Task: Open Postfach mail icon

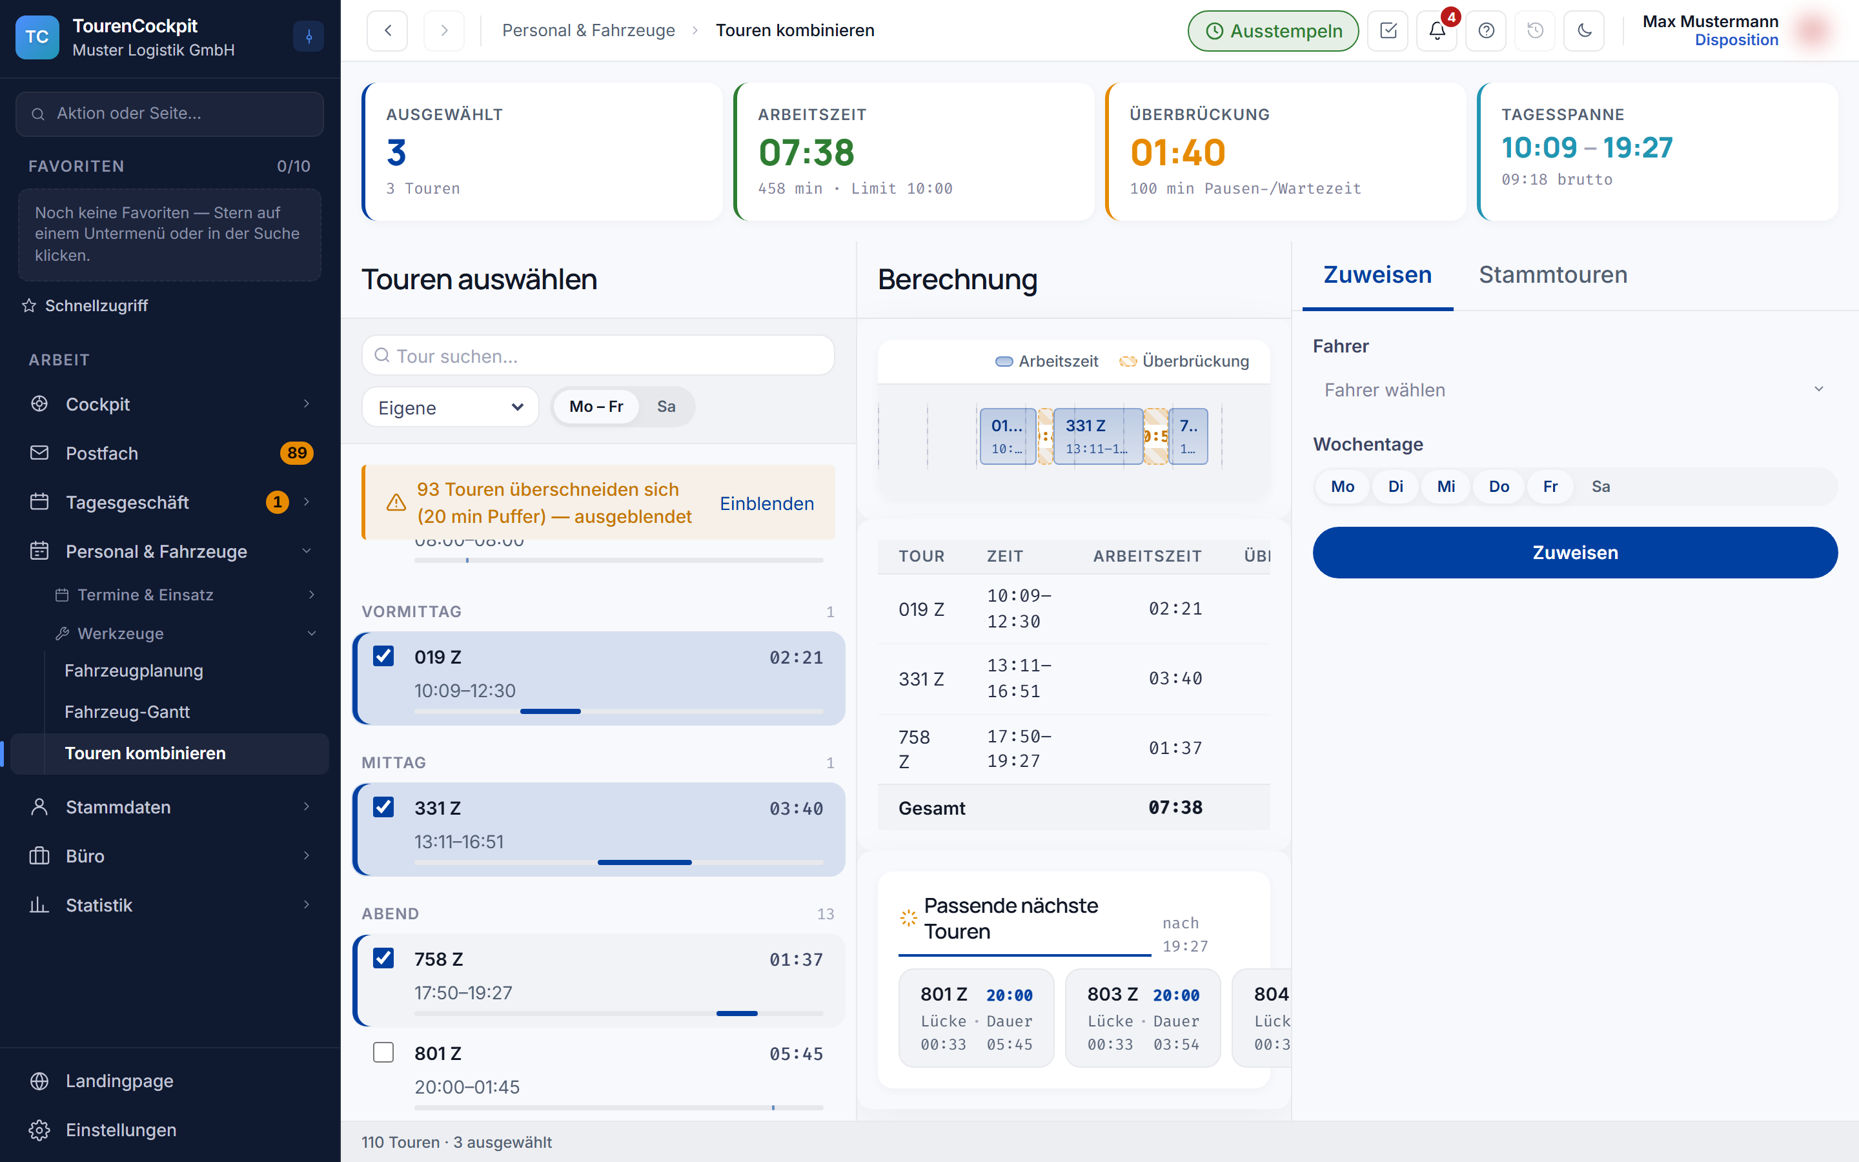Action: [x=39, y=453]
